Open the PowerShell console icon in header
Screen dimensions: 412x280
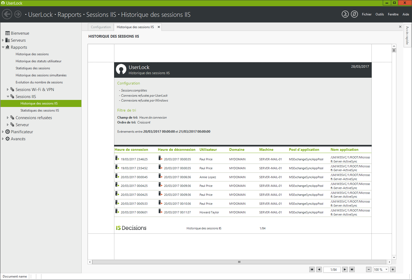click(345, 14)
